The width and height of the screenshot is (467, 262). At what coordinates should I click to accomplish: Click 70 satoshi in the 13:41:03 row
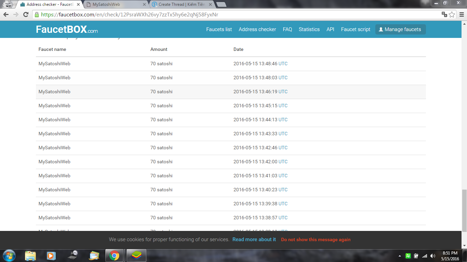click(161, 176)
